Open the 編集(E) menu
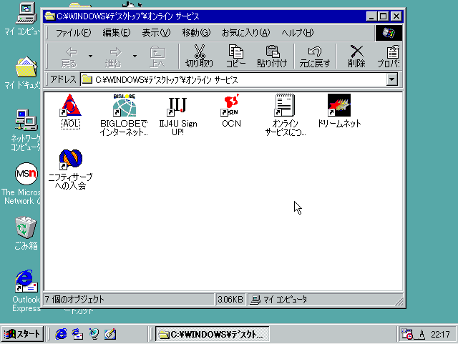 pyautogui.click(x=117, y=33)
